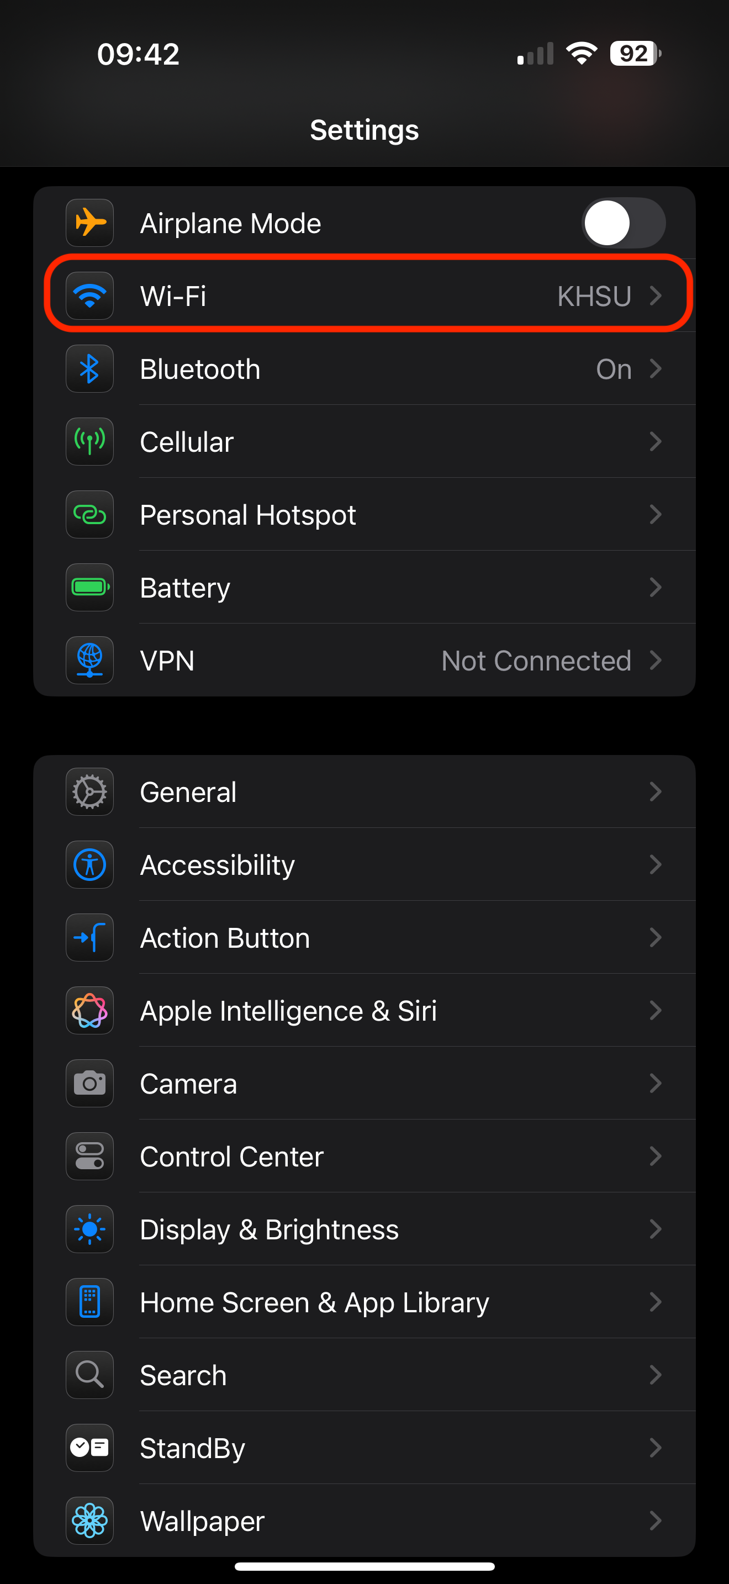The height and width of the screenshot is (1584, 729).
Task: Tap the orange Airplane Mode icon
Action: (89, 223)
